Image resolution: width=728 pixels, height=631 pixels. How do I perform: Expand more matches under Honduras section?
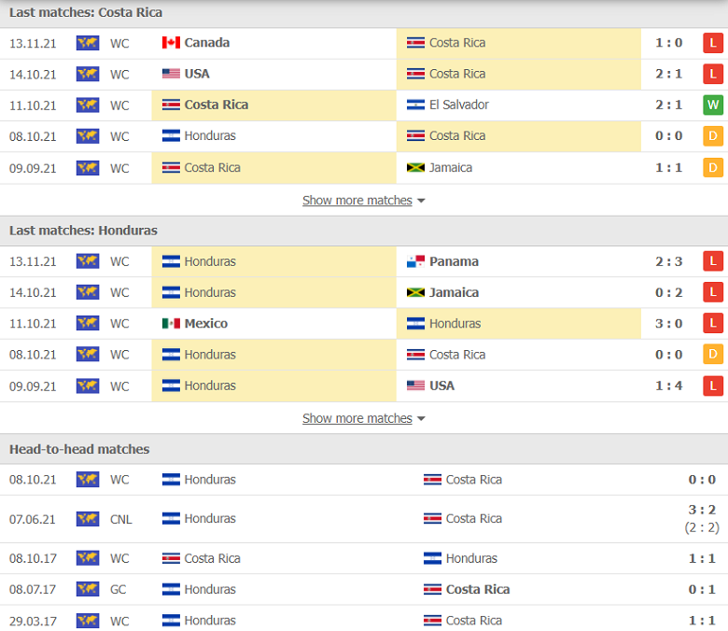click(357, 418)
